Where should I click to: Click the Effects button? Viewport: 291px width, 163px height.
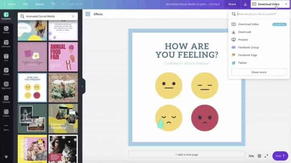(98, 14)
